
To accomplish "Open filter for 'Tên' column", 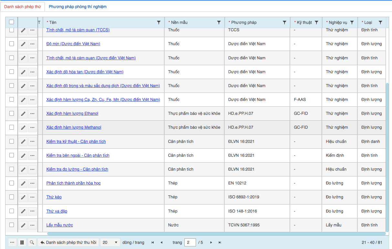I will click(x=159, y=23).
